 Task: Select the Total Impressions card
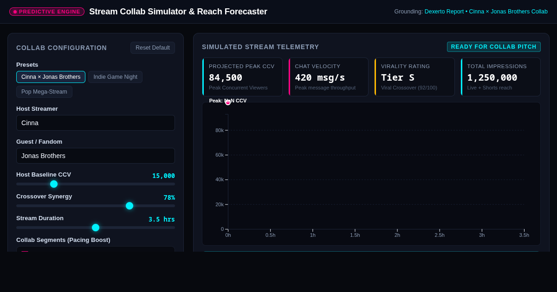pos(500,77)
